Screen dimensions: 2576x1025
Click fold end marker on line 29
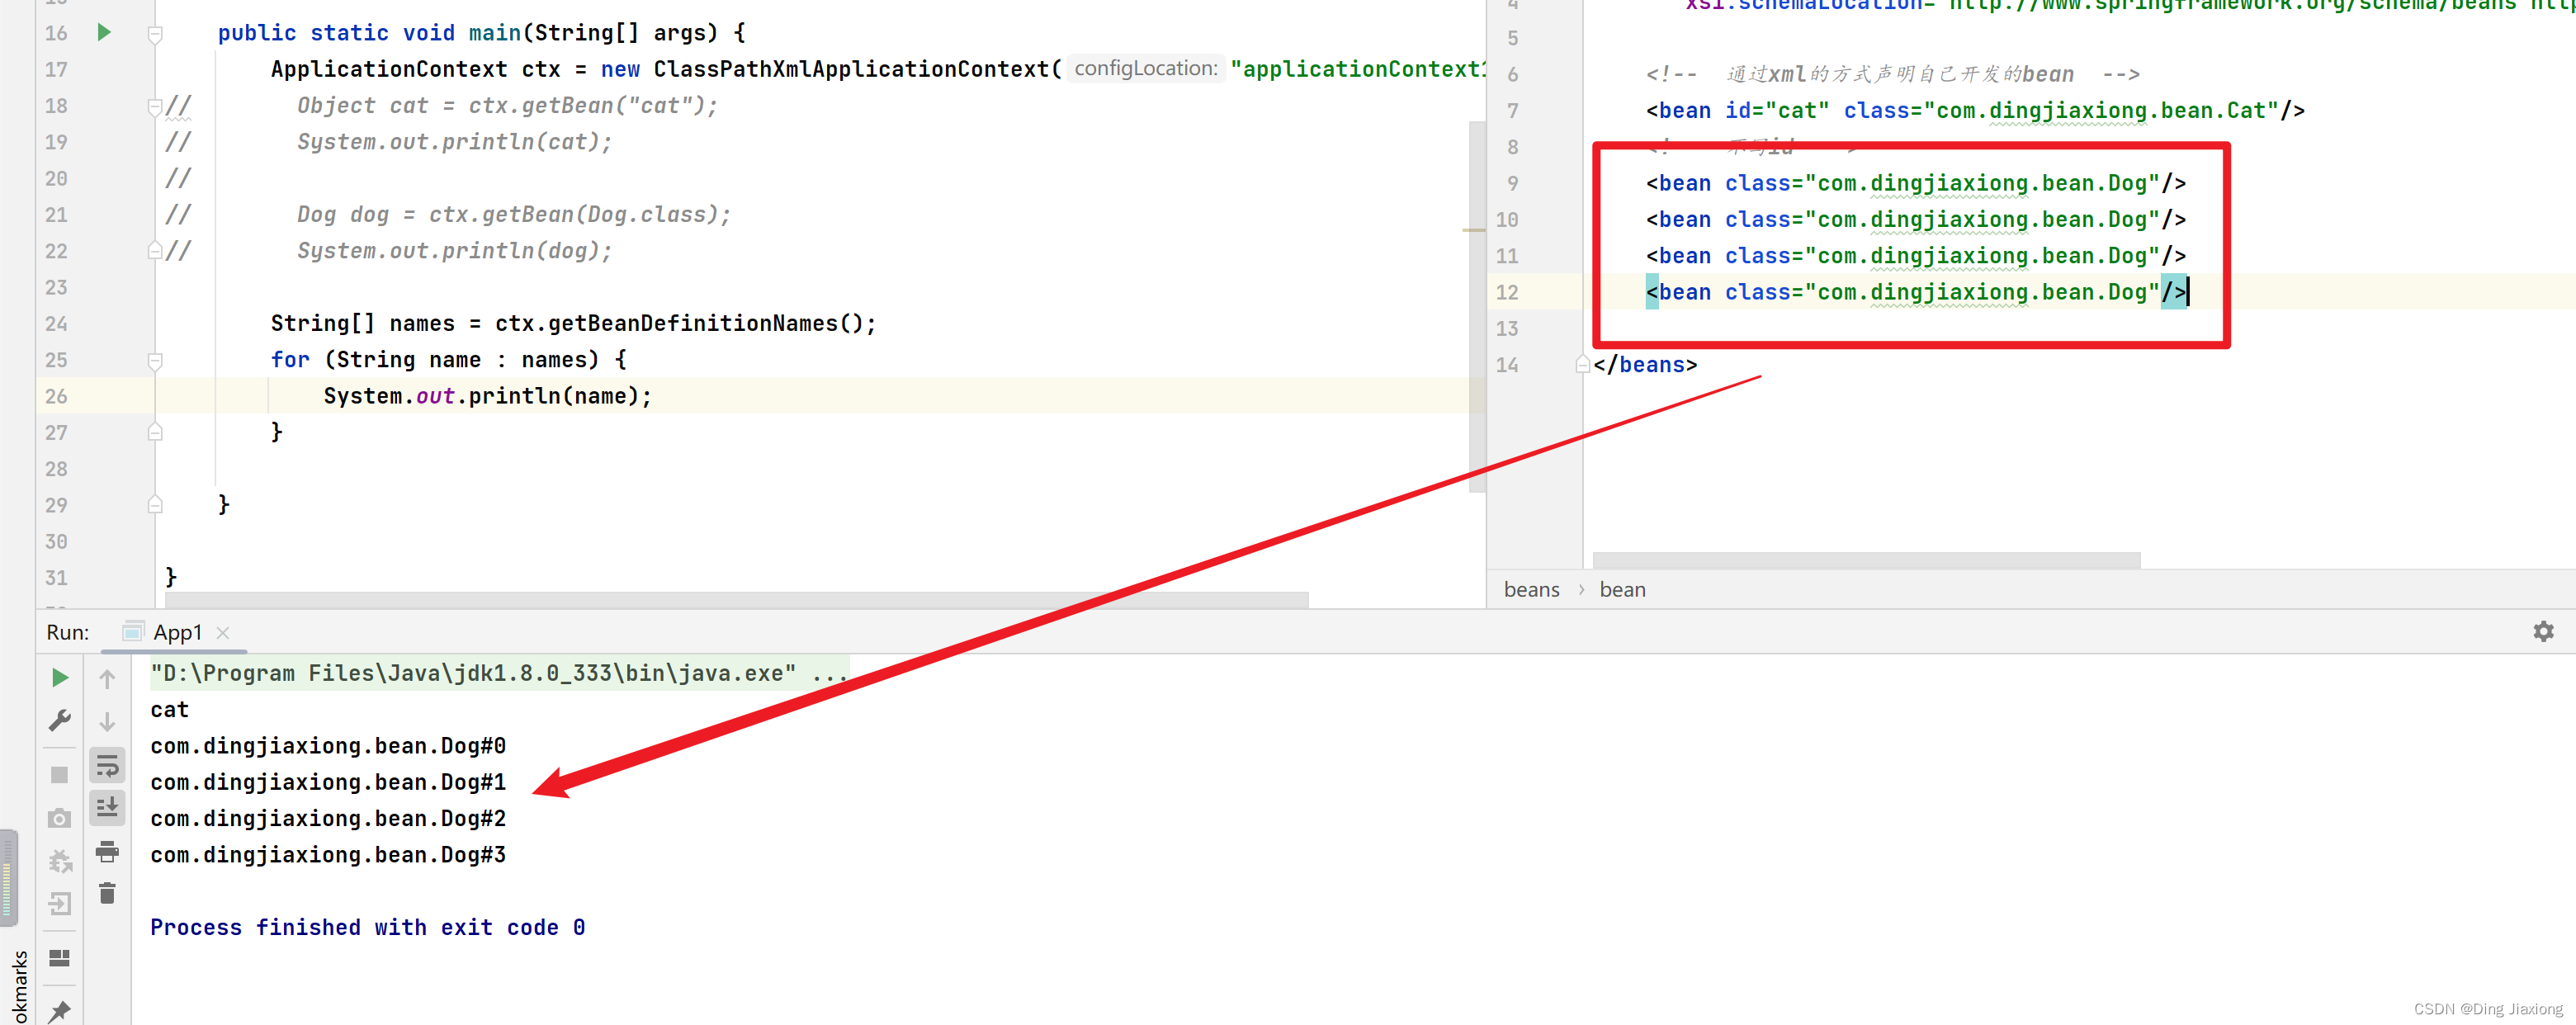pyautogui.click(x=155, y=505)
